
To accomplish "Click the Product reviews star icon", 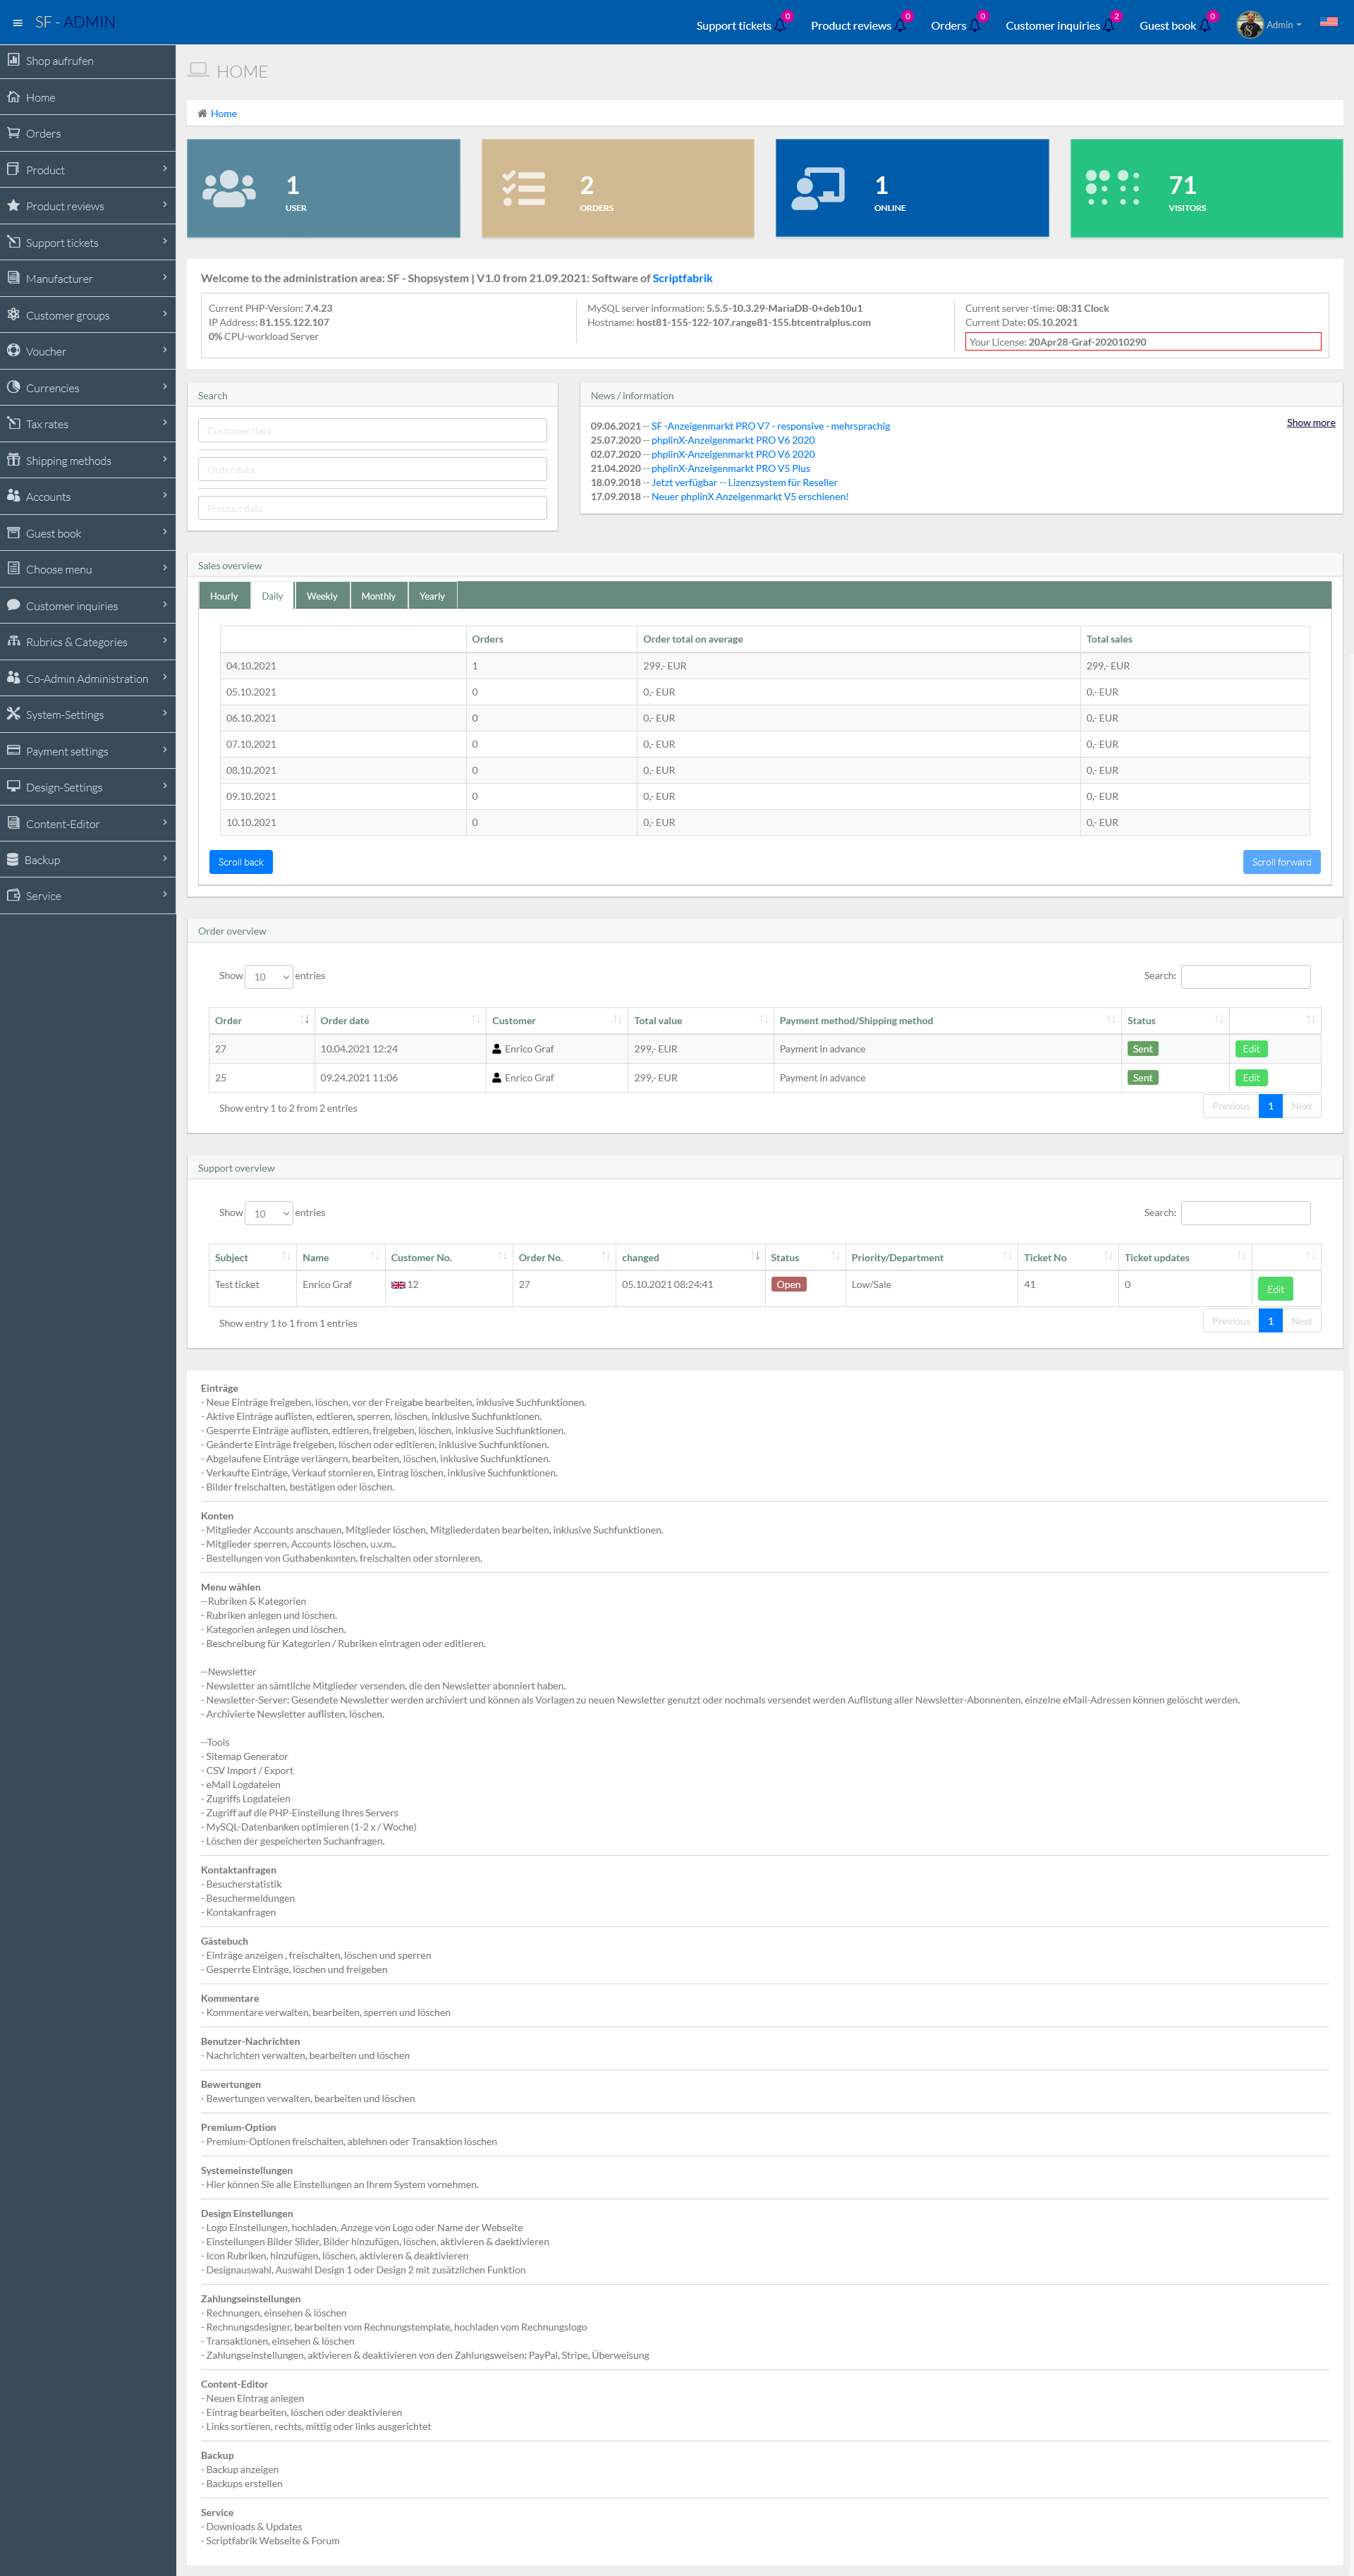I will [x=14, y=206].
